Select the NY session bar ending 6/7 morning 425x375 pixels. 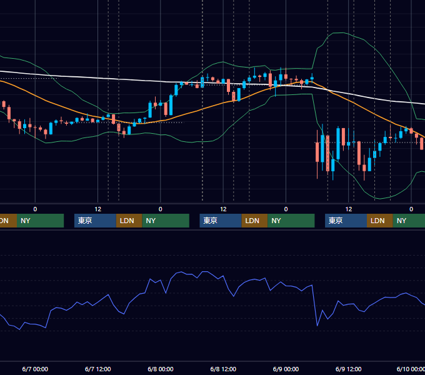[x=40, y=221]
